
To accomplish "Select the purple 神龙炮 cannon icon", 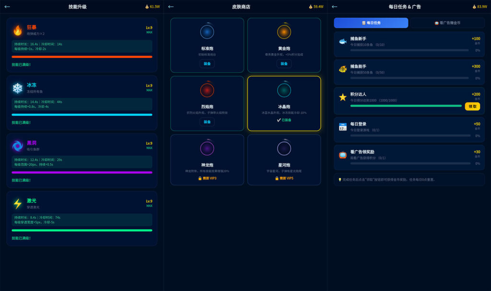I will [x=207, y=149].
